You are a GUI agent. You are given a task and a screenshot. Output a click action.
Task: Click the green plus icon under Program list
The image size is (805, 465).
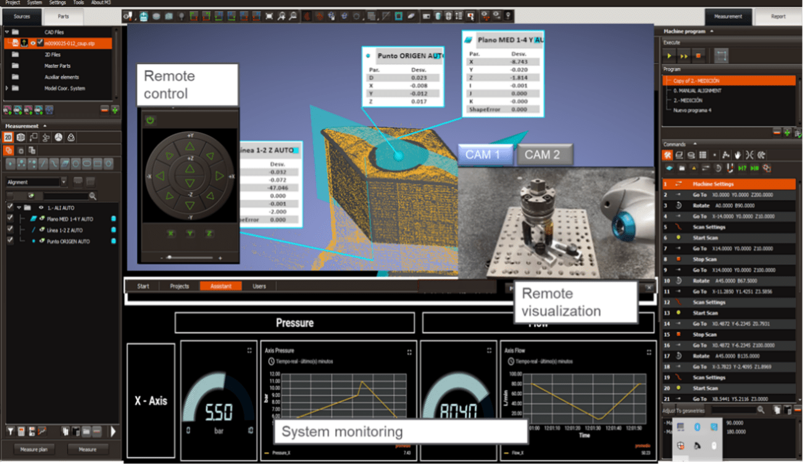[x=787, y=132]
